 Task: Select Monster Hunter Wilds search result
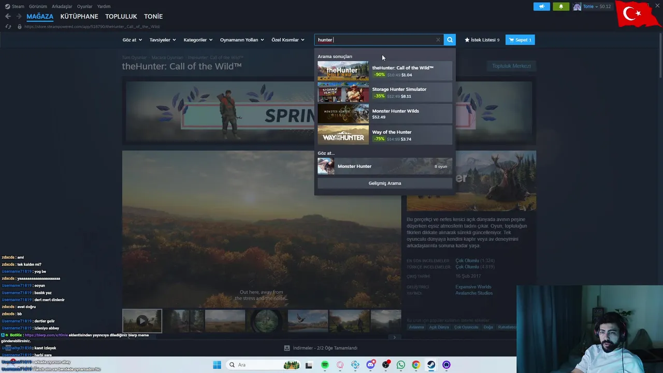(x=385, y=114)
